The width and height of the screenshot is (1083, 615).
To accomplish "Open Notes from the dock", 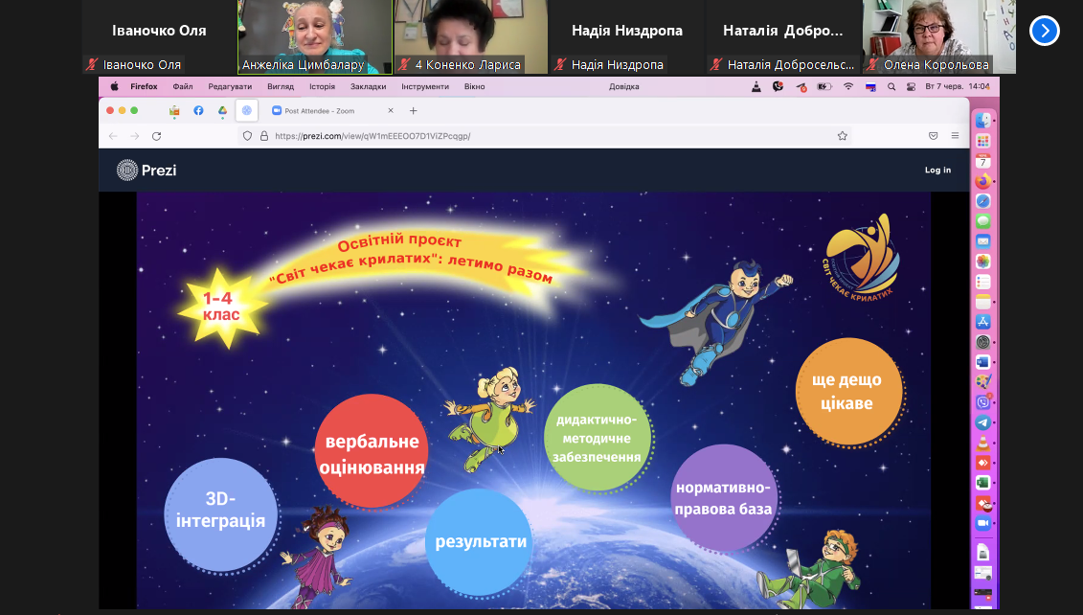I will 982,302.
